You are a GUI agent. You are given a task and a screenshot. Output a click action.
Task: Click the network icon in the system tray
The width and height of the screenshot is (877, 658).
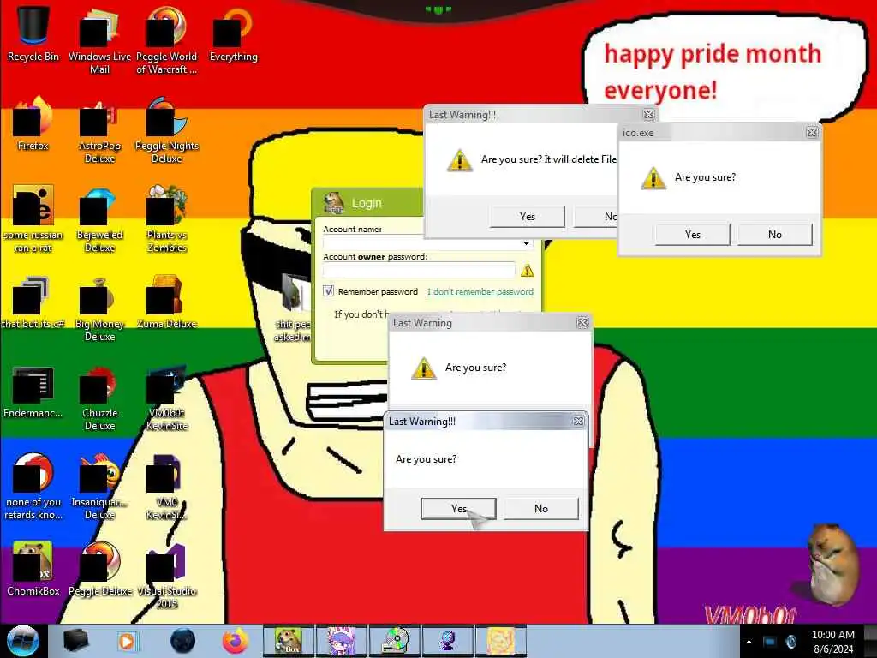coord(770,642)
